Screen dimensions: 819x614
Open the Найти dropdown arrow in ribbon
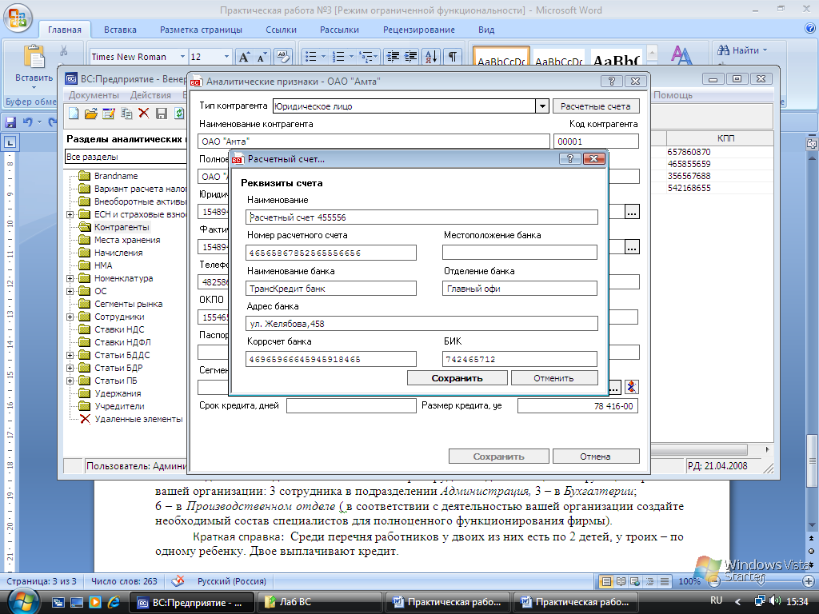pyautogui.click(x=765, y=50)
